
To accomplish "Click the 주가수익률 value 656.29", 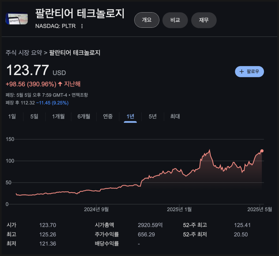I will click(x=146, y=234).
